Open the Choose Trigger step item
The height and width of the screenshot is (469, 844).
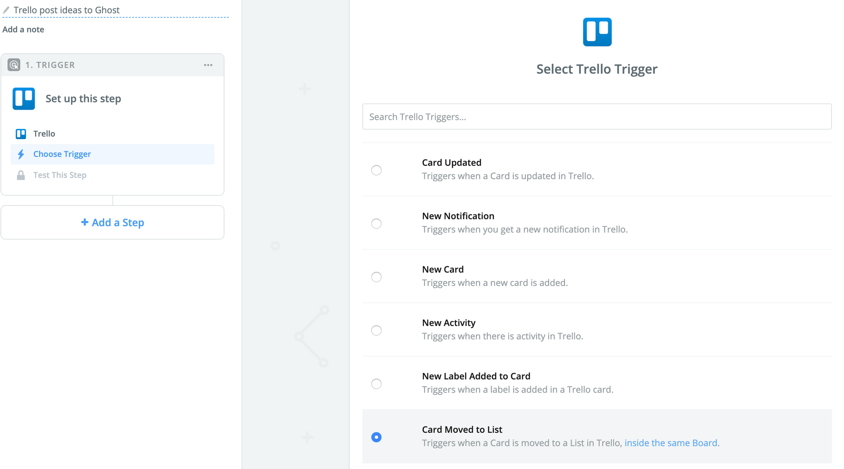(x=62, y=154)
